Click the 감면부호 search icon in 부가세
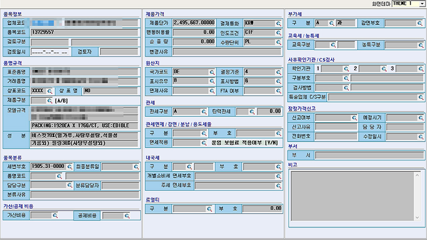The width and height of the screenshot is (427, 240). coord(420,23)
